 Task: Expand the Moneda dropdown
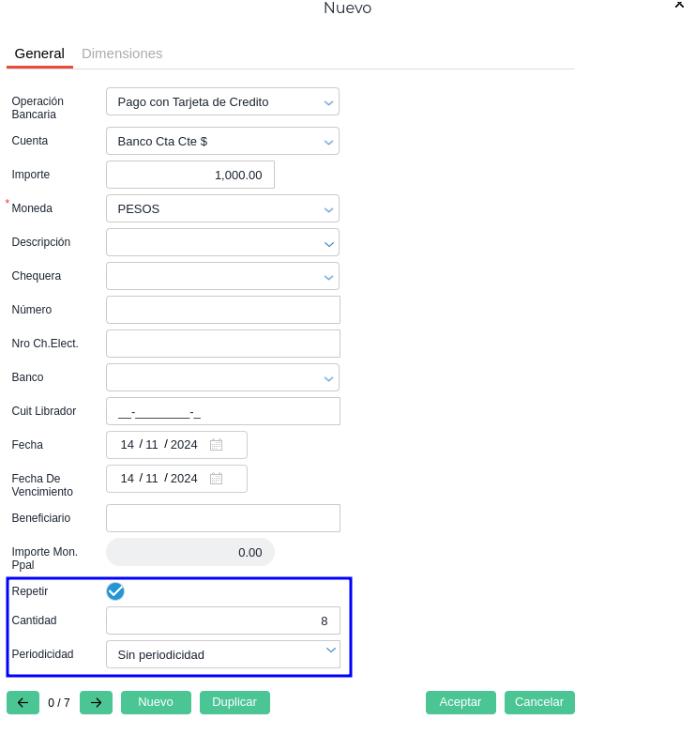click(328, 209)
